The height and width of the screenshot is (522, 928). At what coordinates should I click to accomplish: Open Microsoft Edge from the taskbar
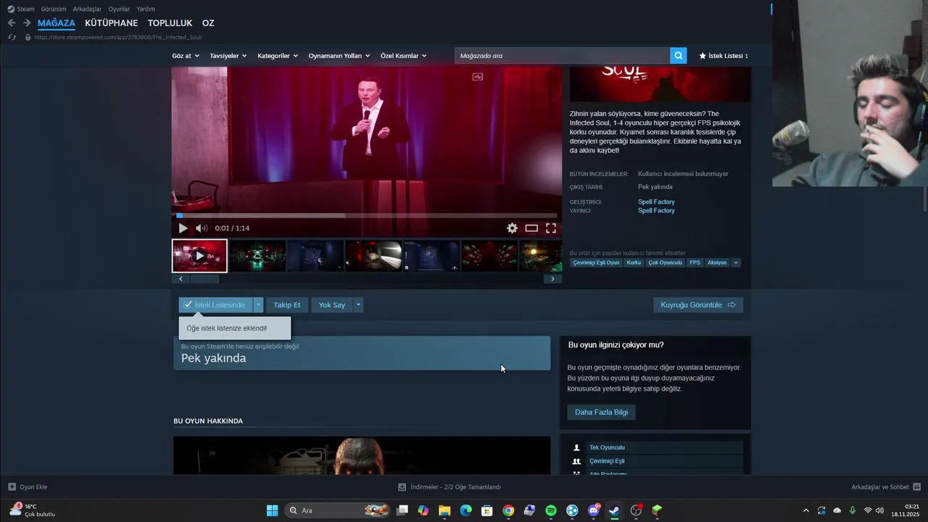pyautogui.click(x=465, y=510)
